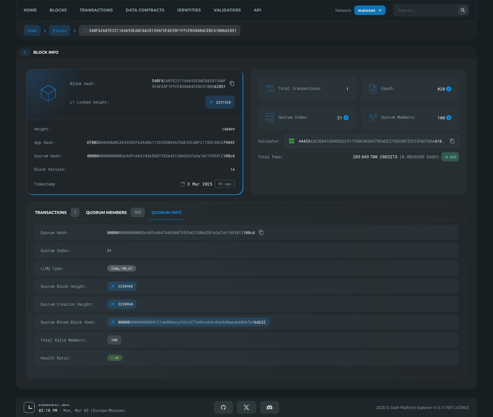
Task: Open the Discord footer link
Action: 269,407
